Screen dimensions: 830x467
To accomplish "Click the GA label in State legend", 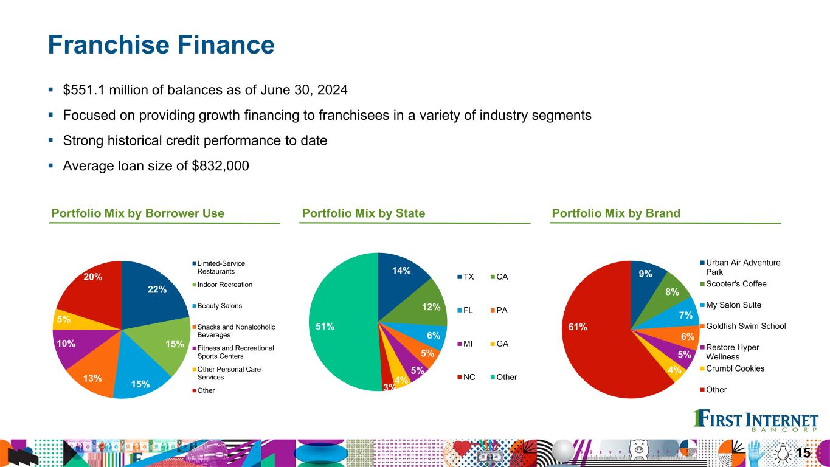I will tap(503, 344).
